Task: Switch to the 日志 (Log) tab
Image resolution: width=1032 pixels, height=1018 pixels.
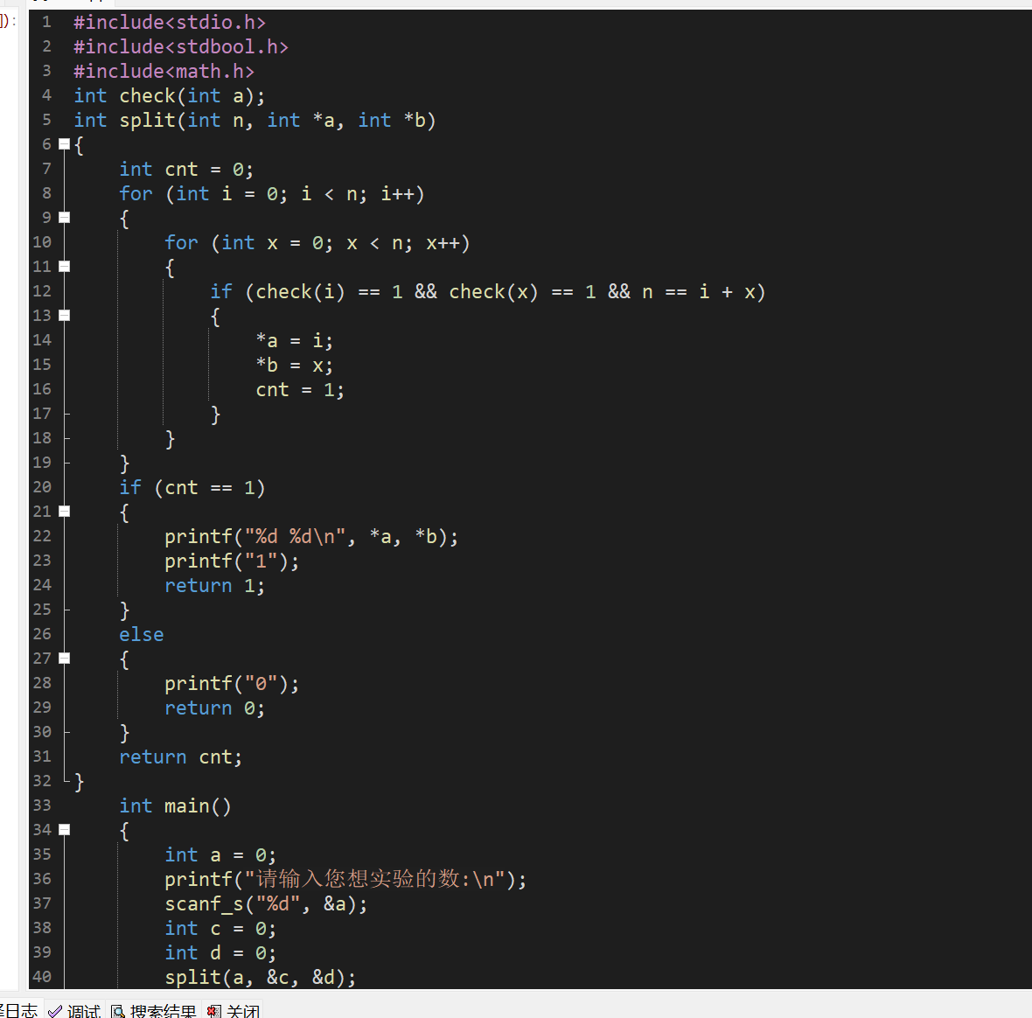Action: (x=20, y=1010)
